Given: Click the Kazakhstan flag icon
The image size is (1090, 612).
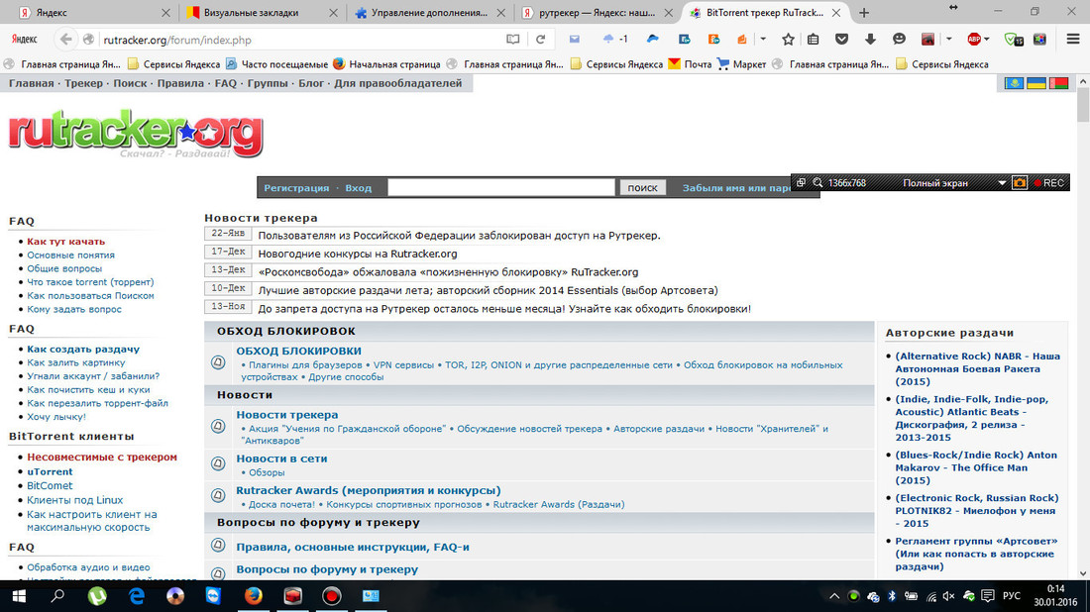Looking at the screenshot, I should (x=1015, y=84).
